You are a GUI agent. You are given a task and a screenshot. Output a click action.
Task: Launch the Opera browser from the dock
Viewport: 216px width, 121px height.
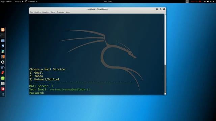pyautogui.click(x=3, y=89)
